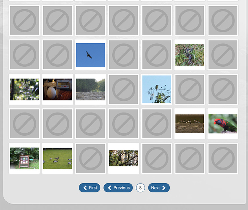Screen dimensions: 248x210
Task: Go to the Next page
Action: pyautogui.click(x=159, y=188)
